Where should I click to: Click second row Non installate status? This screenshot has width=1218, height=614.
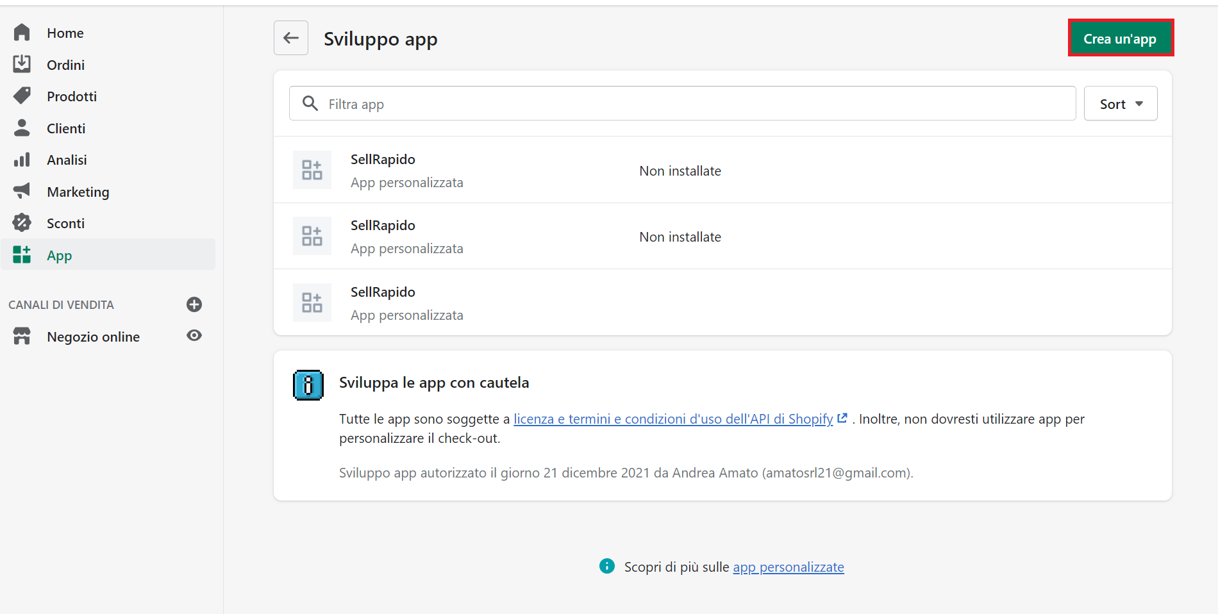click(x=680, y=236)
